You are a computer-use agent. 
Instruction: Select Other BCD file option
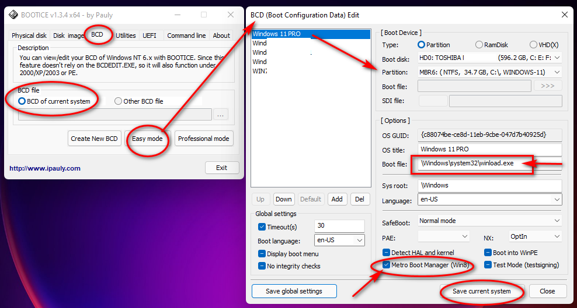(139, 101)
